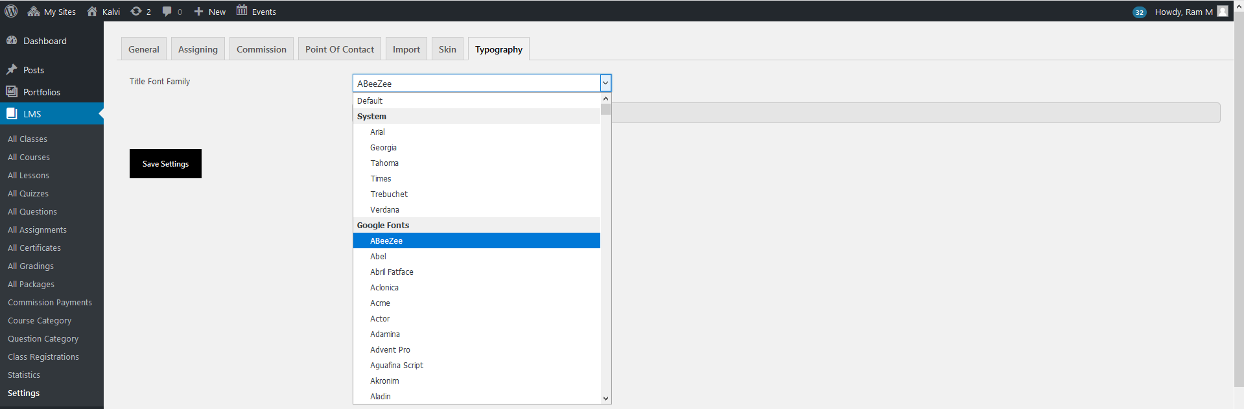Screen dimensions: 1244x409
Task: Open All Quizzes submenu link
Action: coord(28,193)
